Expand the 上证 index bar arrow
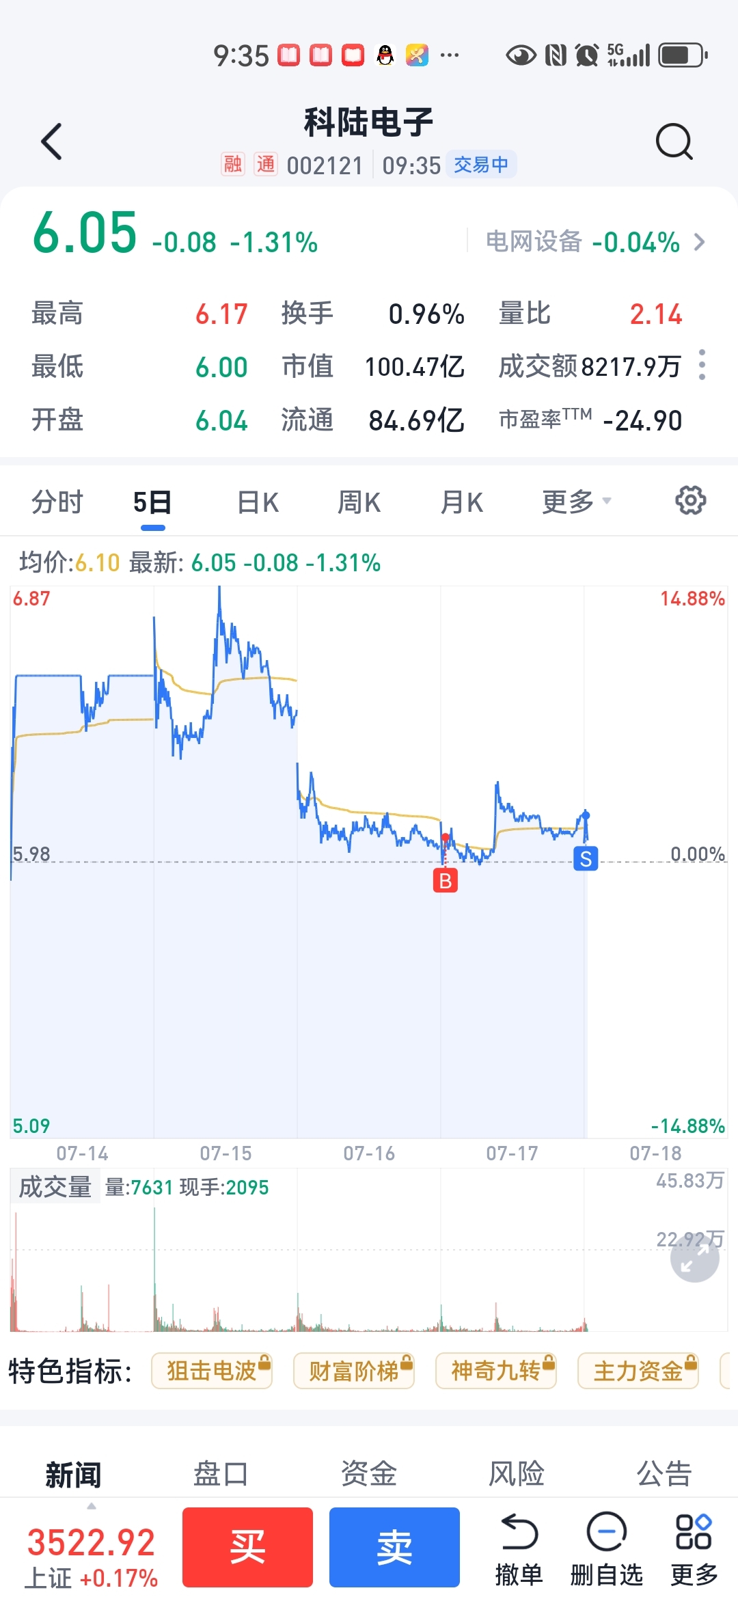This screenshot has width=738, height=1599. click(92, 1506)
